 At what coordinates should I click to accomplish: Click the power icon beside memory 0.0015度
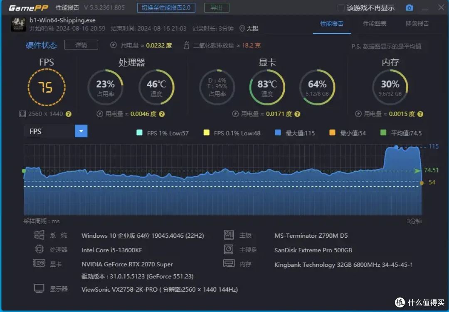pos(358,114)
